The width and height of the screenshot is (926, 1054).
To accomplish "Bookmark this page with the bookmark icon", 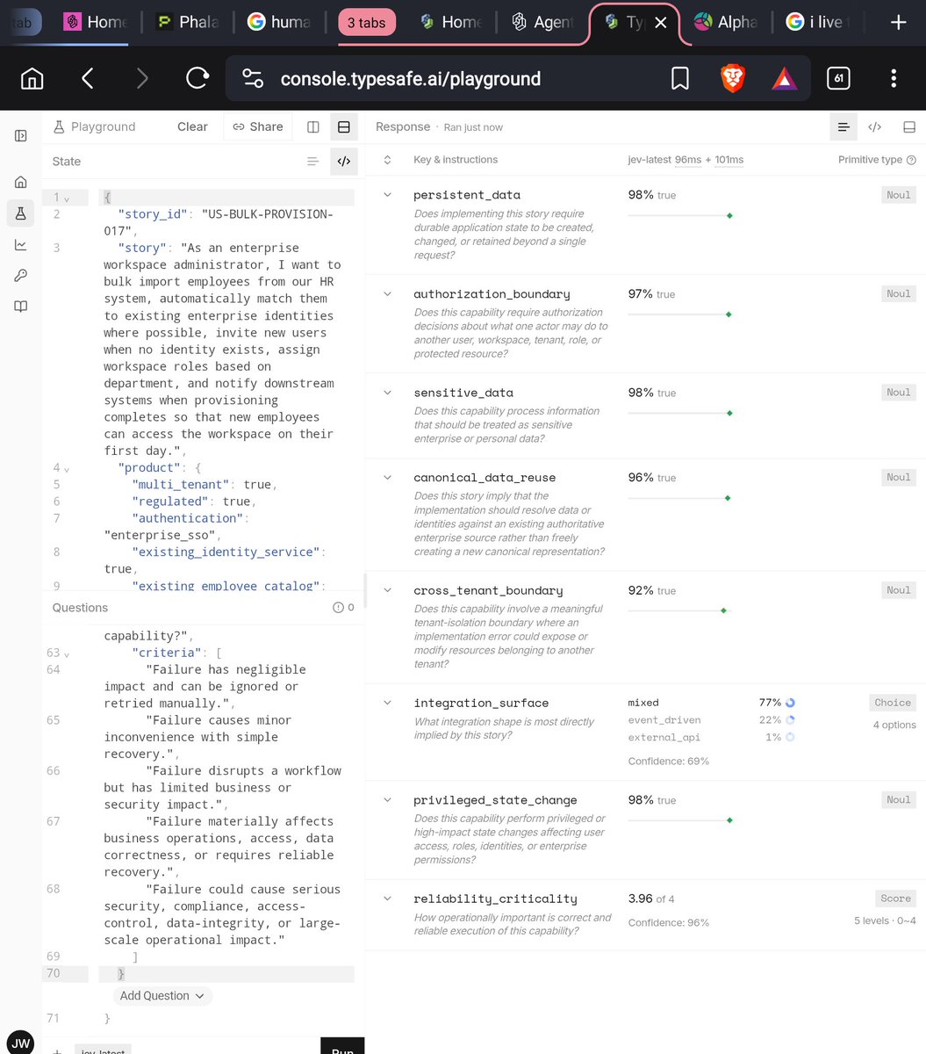I will pyautogui.click(x=679, y=79).
